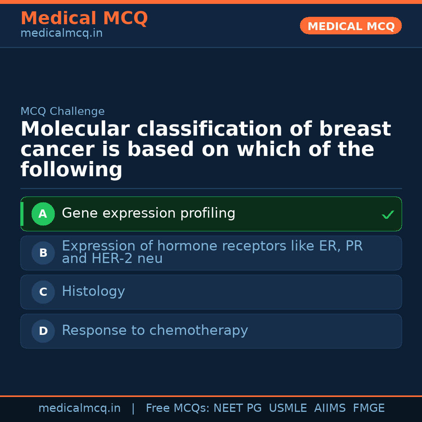Screen dimensions: 422x422
Task: Pick the Histology answer option
Action: tap(93, 291)
